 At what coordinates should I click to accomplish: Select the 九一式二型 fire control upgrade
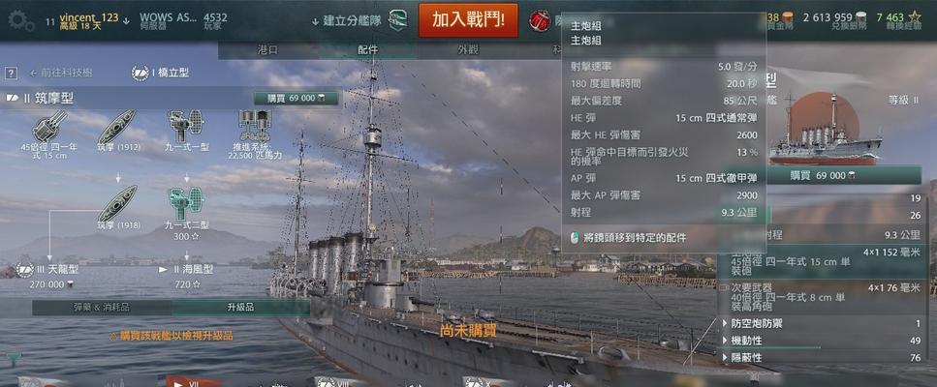pyautogui.click(x=186, y=213)
